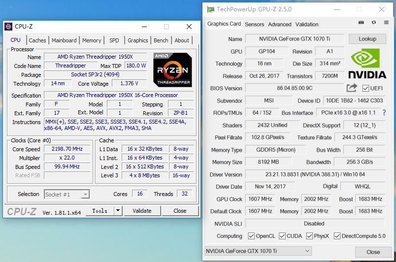Toggle the DirectCompute 5.0 checkbox
The width and height of the screenshot is (396, 262).
(x=337, y=236)
